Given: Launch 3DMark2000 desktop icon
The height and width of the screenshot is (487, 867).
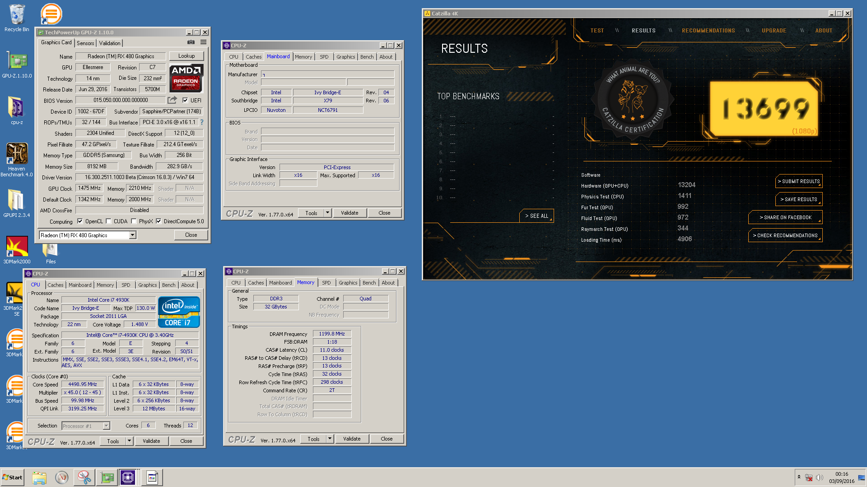Looking at the screenshot, I should click(17, 250).
